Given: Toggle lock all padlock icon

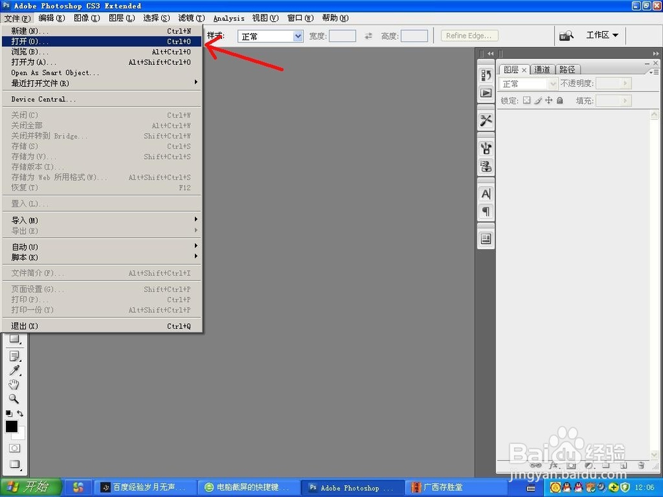Looking at the screenshot, I should (560, 100).
